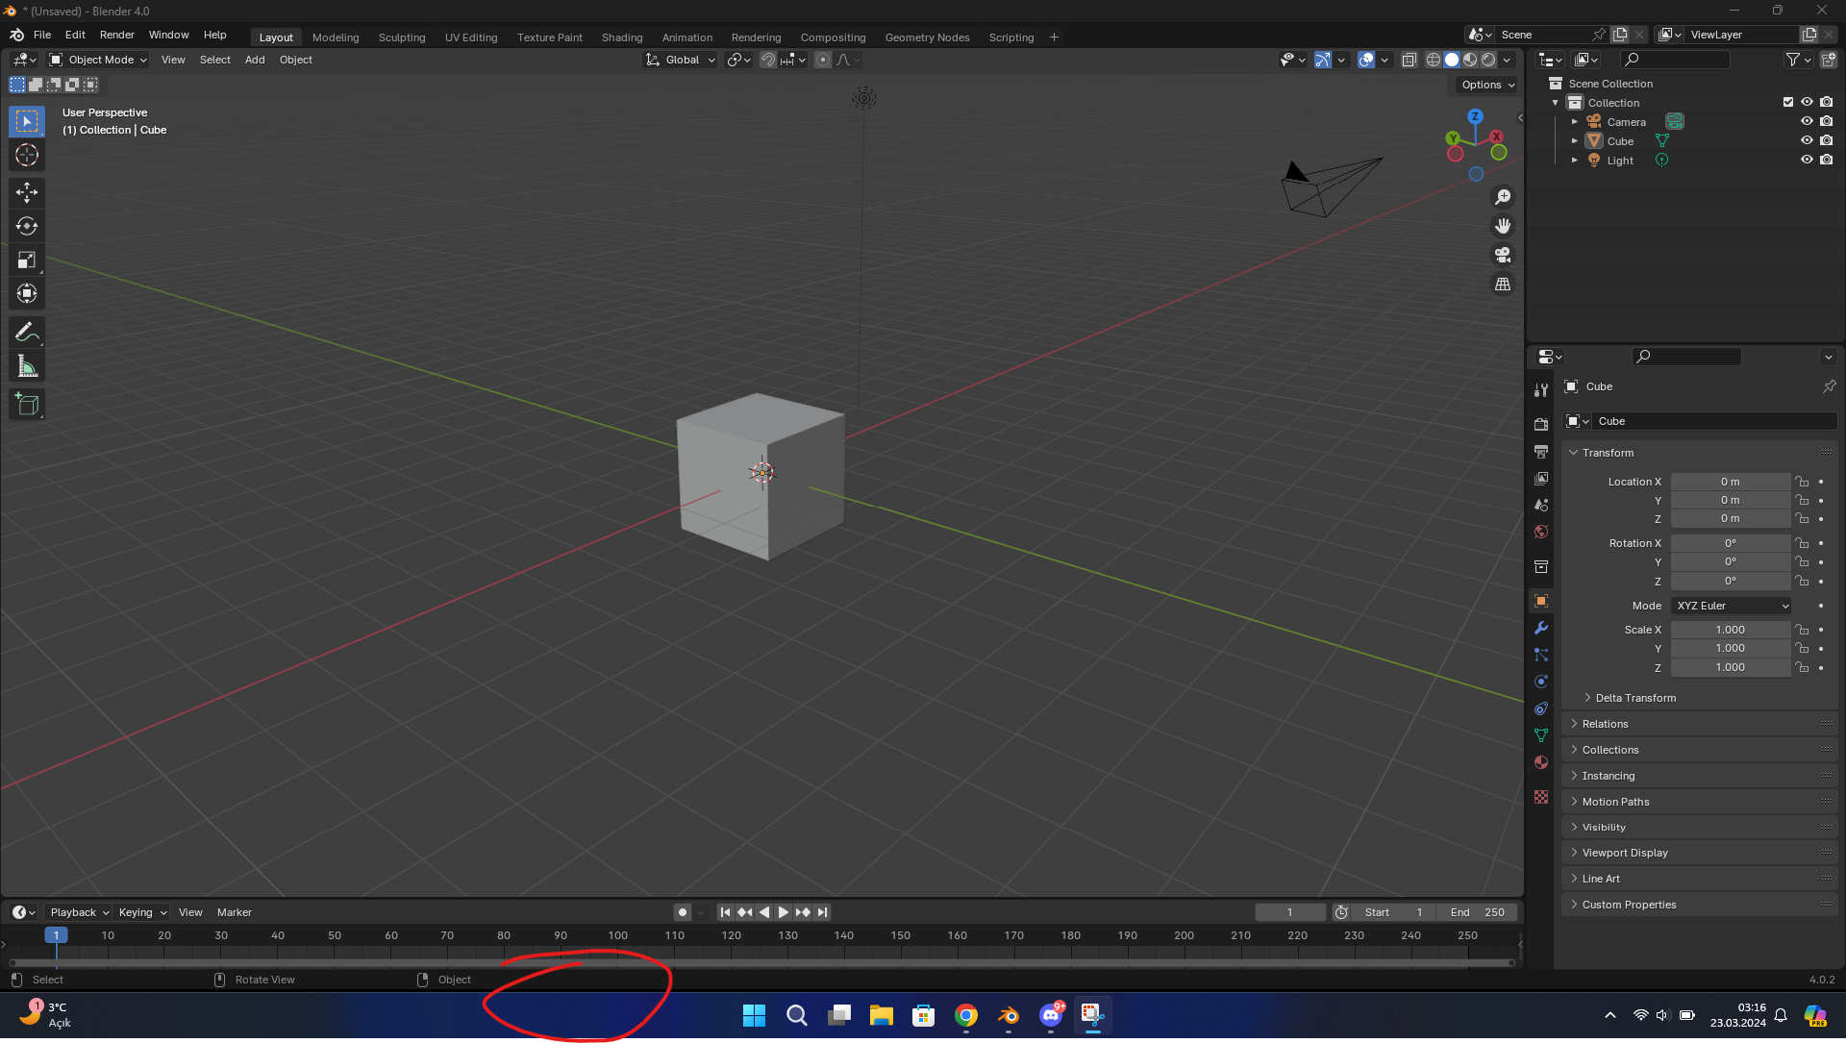The width and height of the screenshot is (1846, 1043).
Task: Click the zoom magnifier viewport icon
Action: pos(1503,197)
